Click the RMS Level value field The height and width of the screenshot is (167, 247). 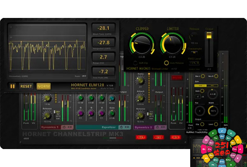[194, 63]
